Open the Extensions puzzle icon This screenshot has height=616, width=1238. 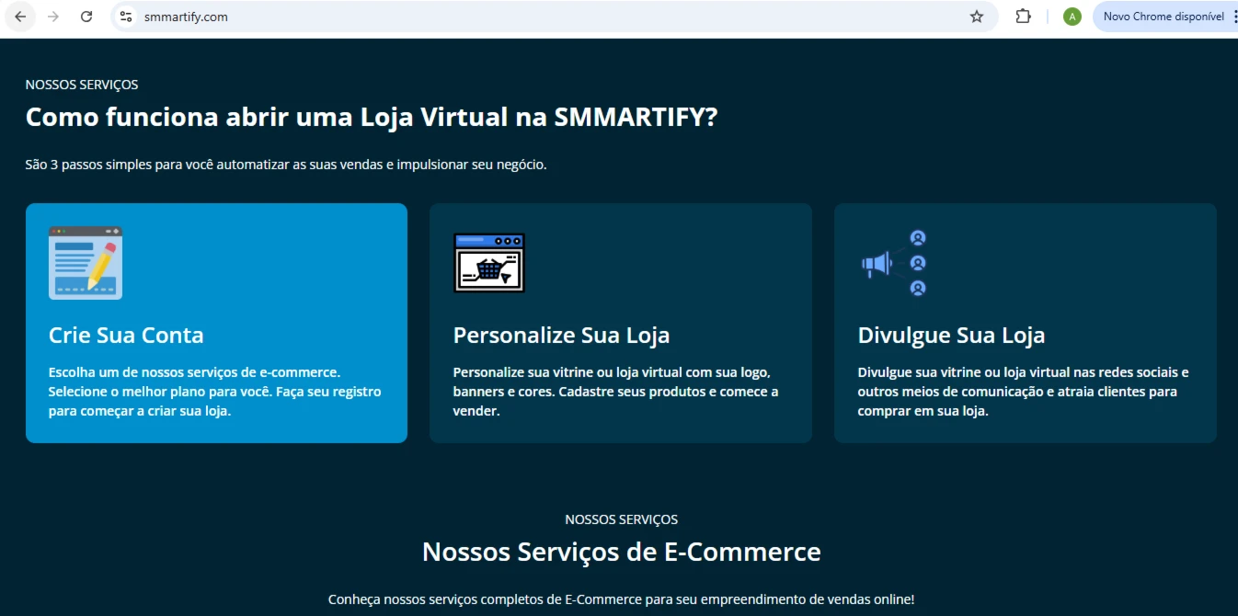[x=1023, y=17]
